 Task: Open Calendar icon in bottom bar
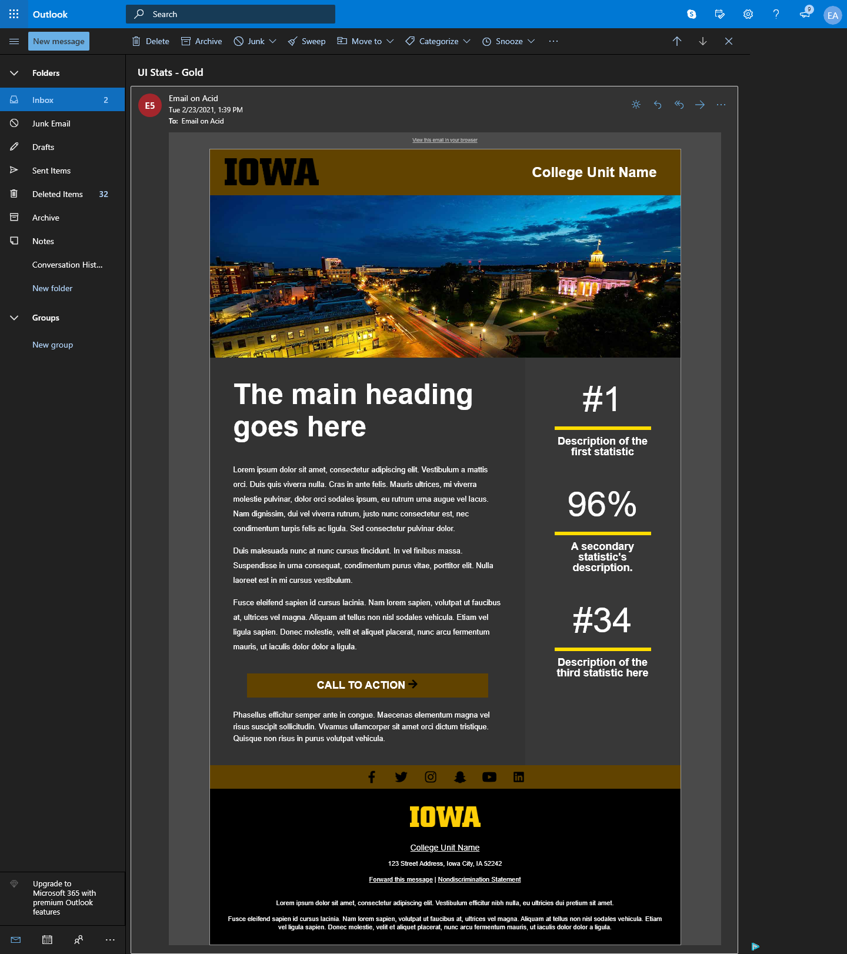[47, 940]
